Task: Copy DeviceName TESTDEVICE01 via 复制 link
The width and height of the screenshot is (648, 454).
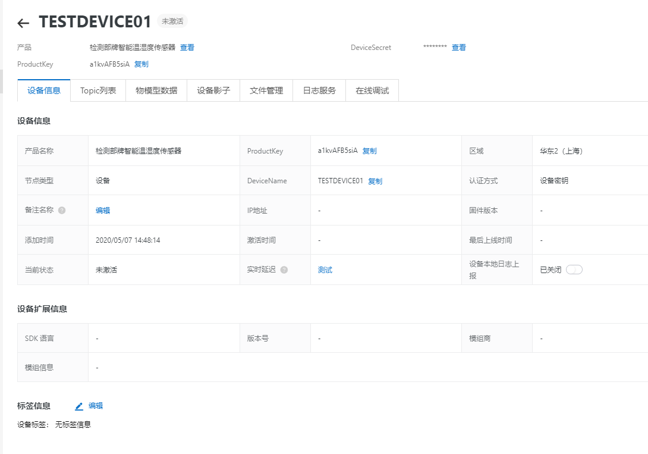Action: click(375, 181)
